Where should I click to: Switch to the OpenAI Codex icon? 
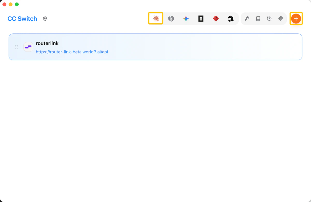coord(171,19)
